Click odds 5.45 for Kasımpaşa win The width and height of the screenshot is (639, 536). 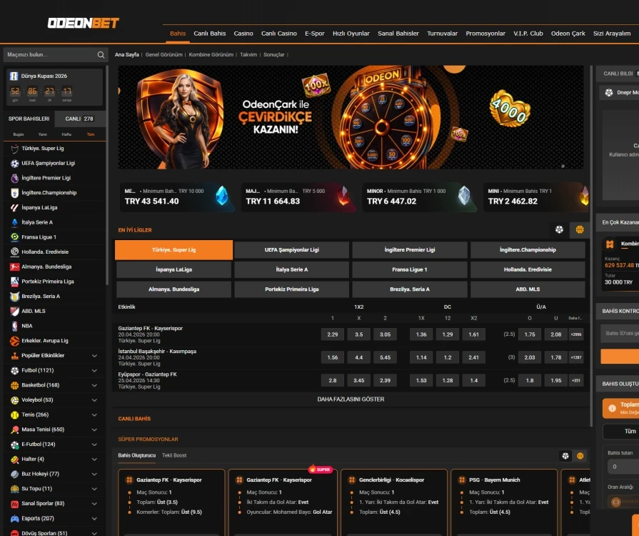coord(385,357)
